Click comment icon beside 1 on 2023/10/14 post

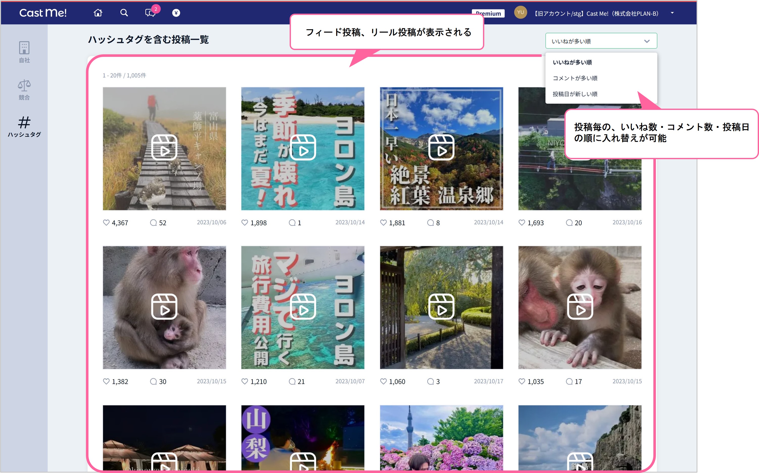292,223
